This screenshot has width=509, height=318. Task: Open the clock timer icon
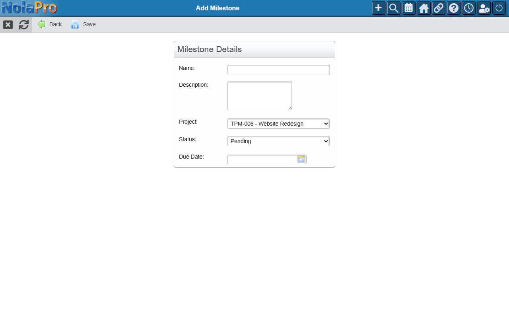(x=469, y=8)
